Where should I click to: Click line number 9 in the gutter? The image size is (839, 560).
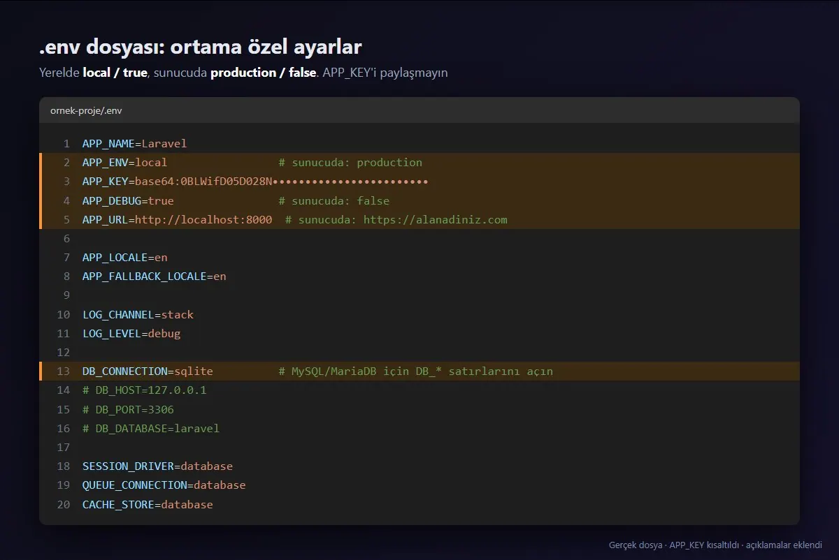(x=66, y=295)
